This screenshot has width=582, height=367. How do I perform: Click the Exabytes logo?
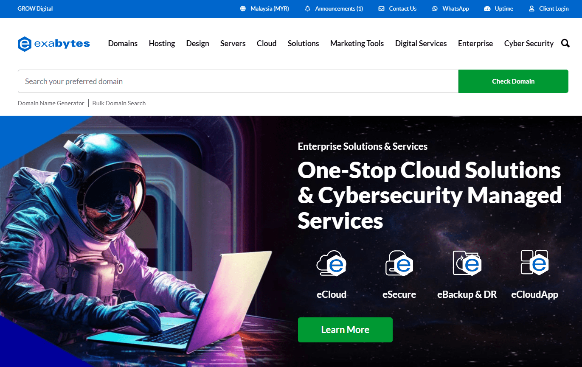[54, 44]
